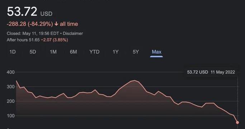The image size is (245, 129).
Task: Click the red down arrow icon
Action: point(56,24)
